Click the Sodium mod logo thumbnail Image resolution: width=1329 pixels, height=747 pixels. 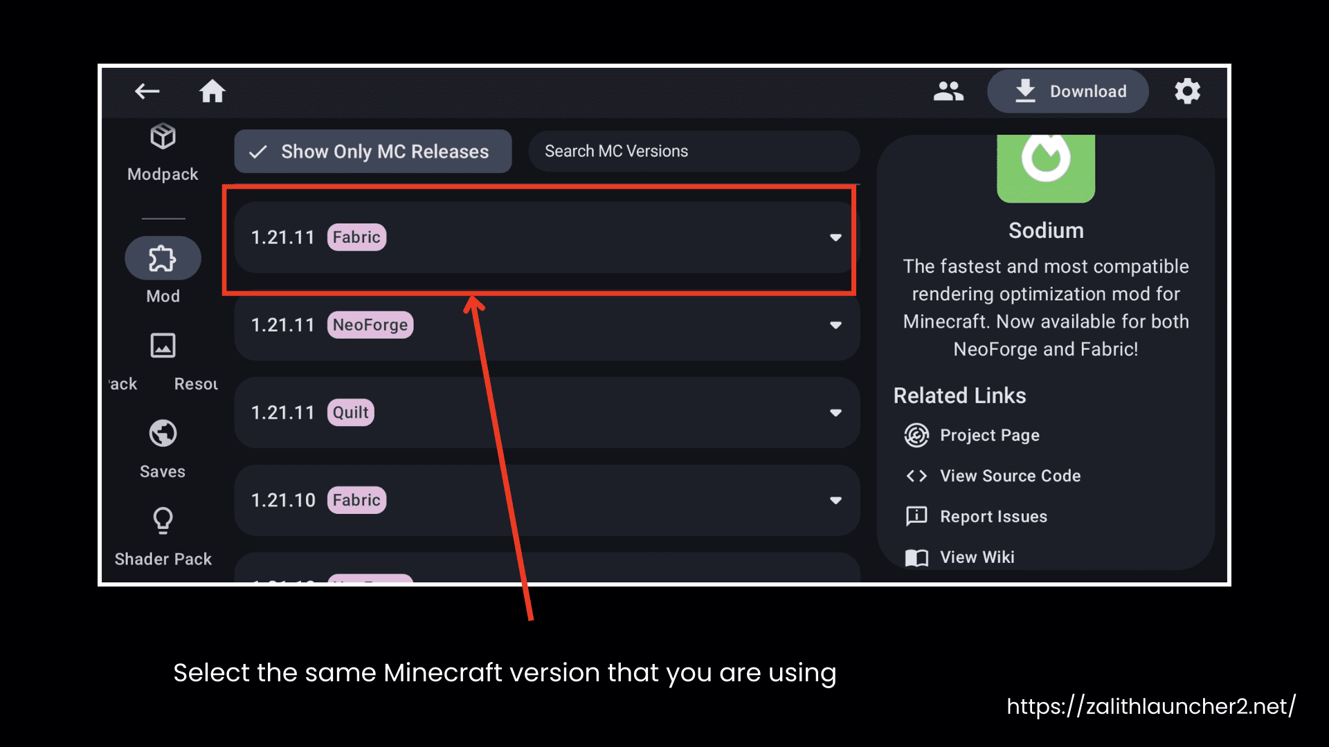tap(1046, 169)
